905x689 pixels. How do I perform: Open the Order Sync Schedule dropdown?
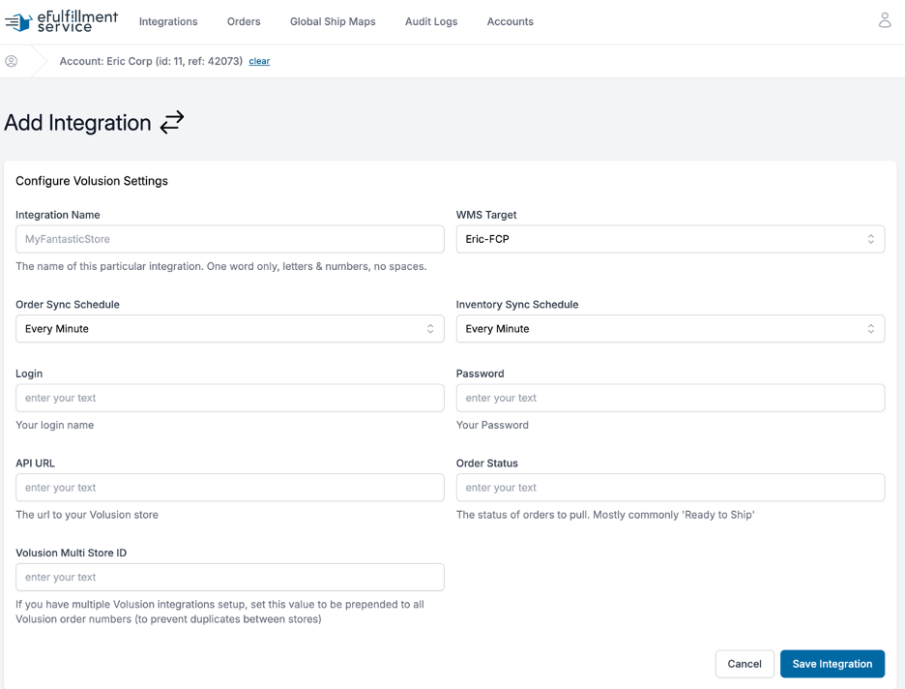(x=230, y=329)
